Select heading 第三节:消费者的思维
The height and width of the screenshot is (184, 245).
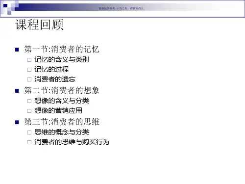pyautogui.click(x=62, y=122)
